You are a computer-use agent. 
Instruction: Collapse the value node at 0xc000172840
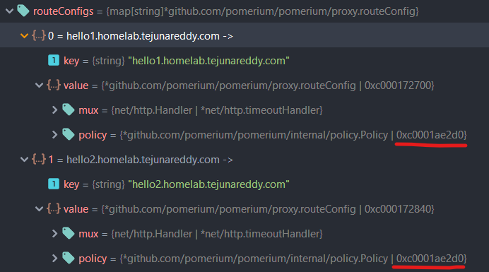click(x=39, y=208)
